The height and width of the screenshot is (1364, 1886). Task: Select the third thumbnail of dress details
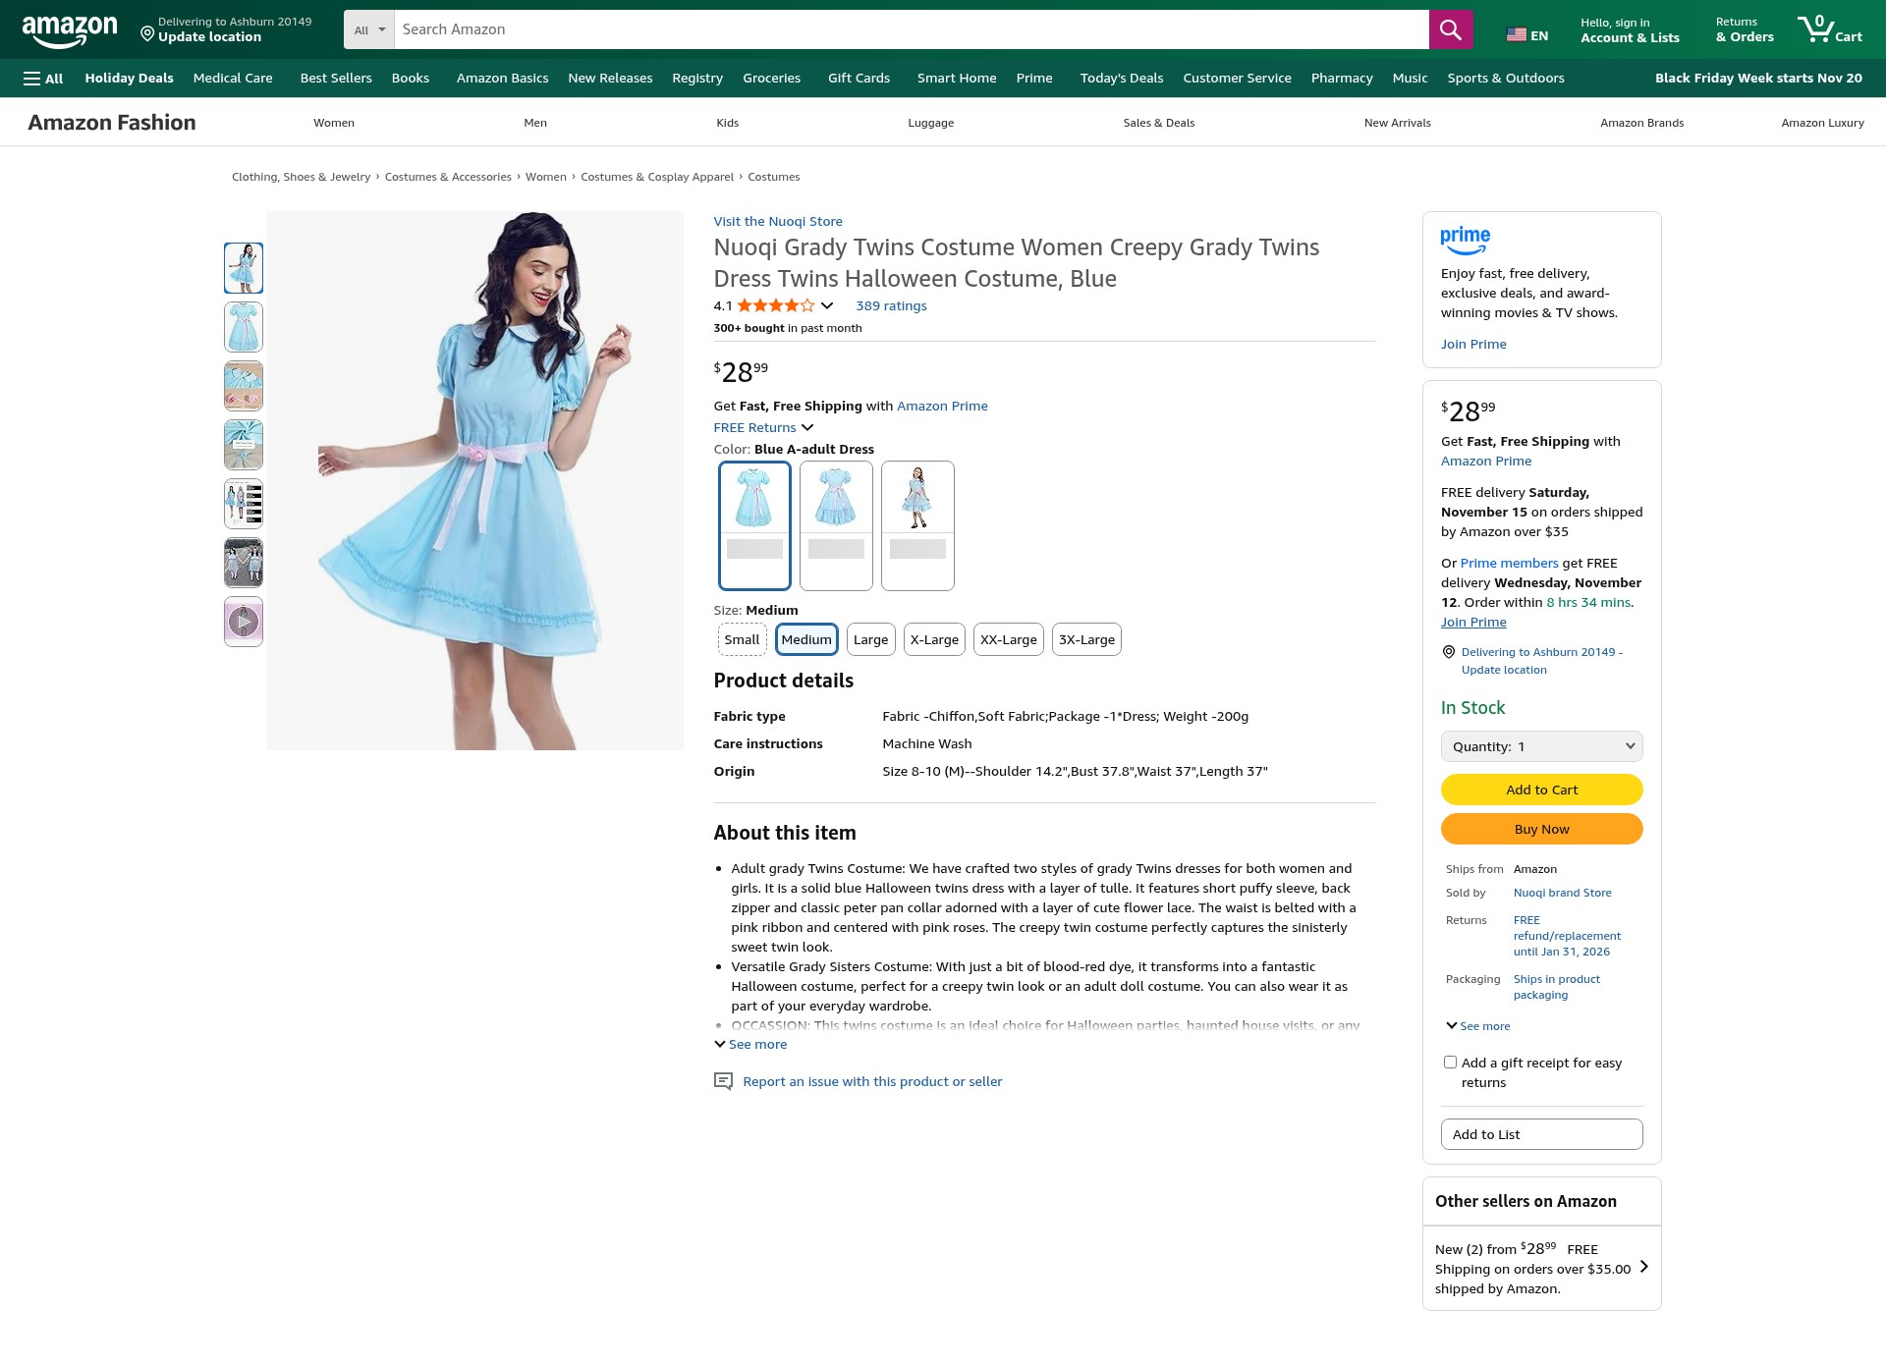(x=244, y=386)
